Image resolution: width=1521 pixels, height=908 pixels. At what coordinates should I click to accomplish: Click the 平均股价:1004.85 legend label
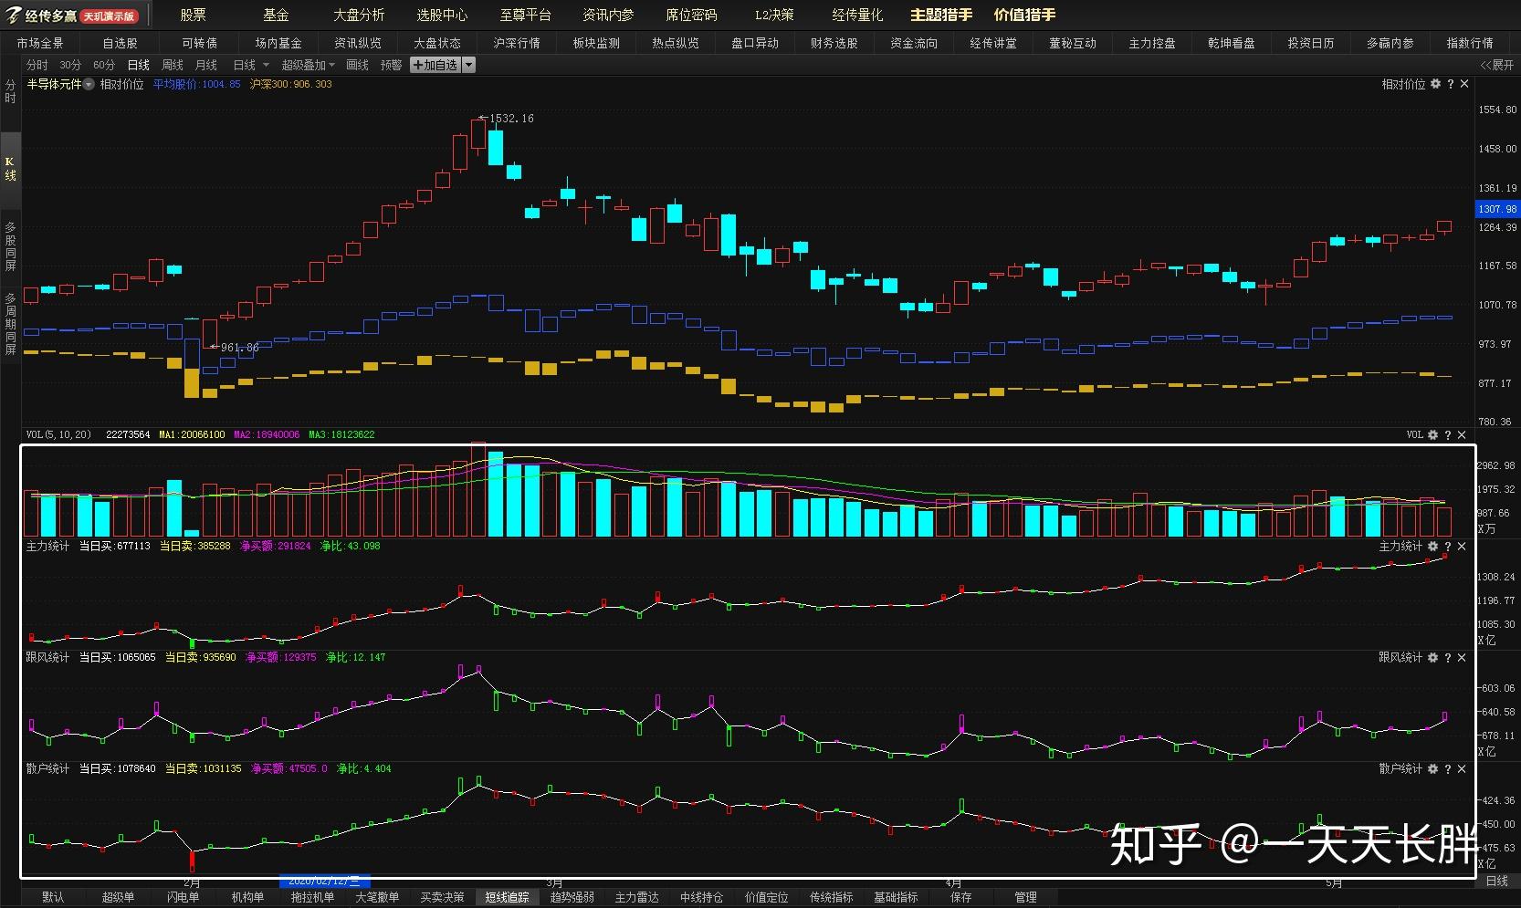tap(196, 84)
